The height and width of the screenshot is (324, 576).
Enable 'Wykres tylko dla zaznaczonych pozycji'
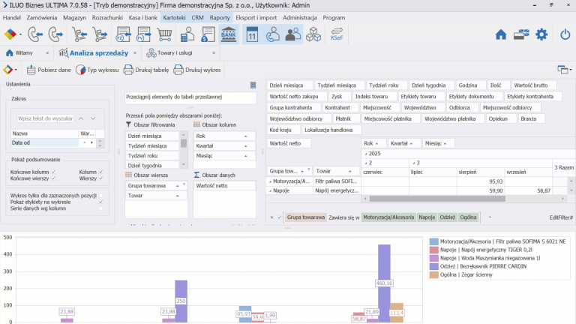point(101,195)
